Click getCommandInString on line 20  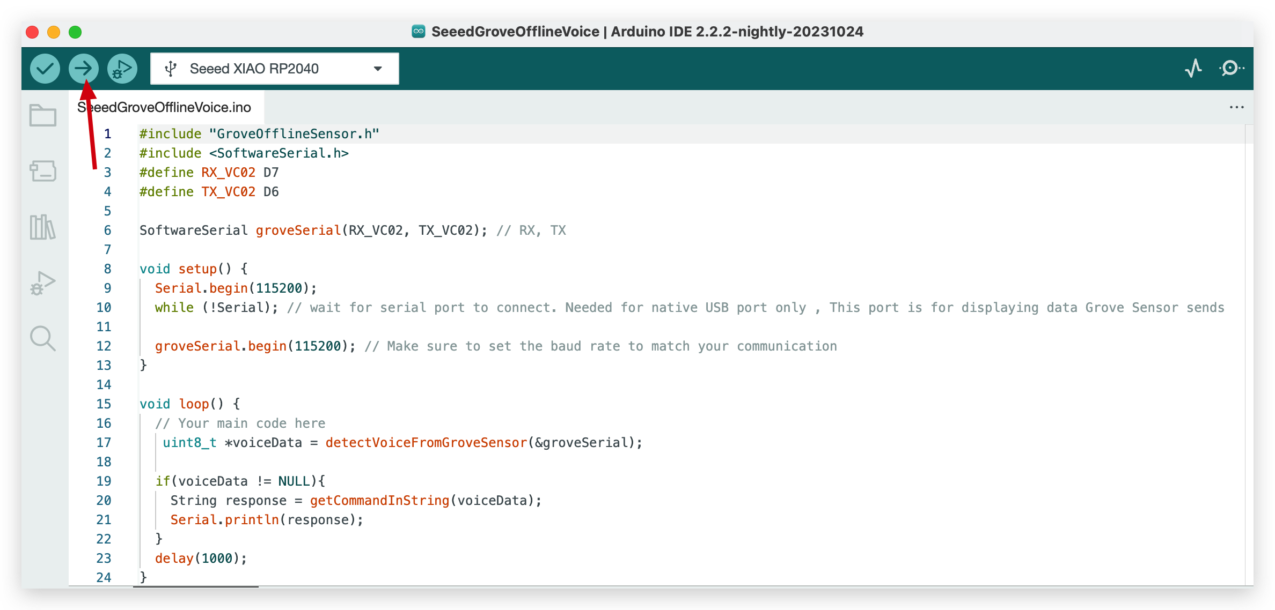[x=379, y=501]
